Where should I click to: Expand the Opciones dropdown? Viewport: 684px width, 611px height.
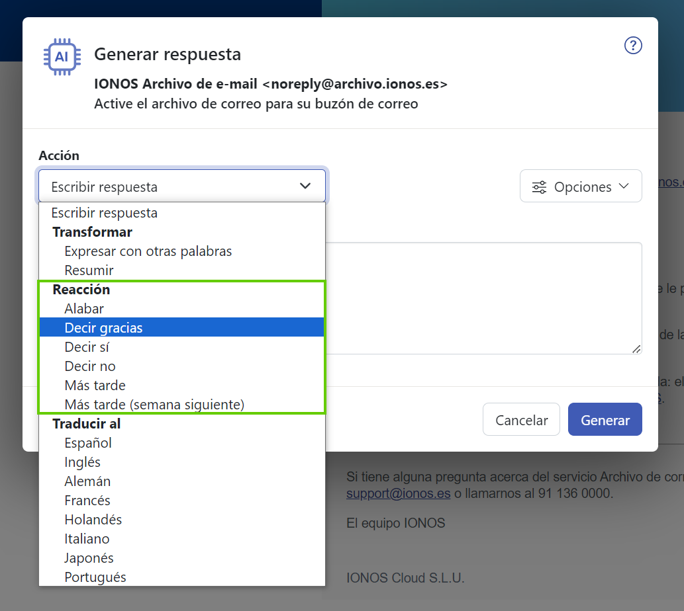[x=581, y=186]
